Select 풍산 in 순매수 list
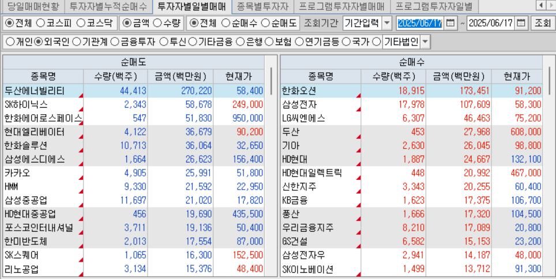 411,214
